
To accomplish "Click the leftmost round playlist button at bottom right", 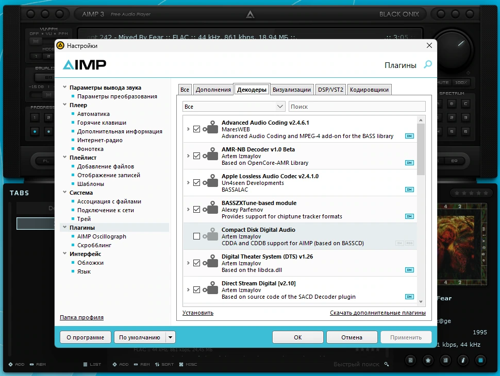I will (410, 360).
